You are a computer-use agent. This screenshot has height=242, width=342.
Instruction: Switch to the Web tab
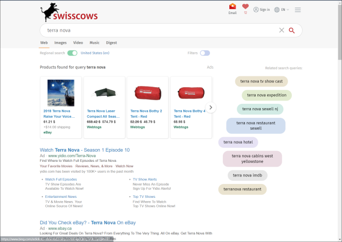pos(44,42)
